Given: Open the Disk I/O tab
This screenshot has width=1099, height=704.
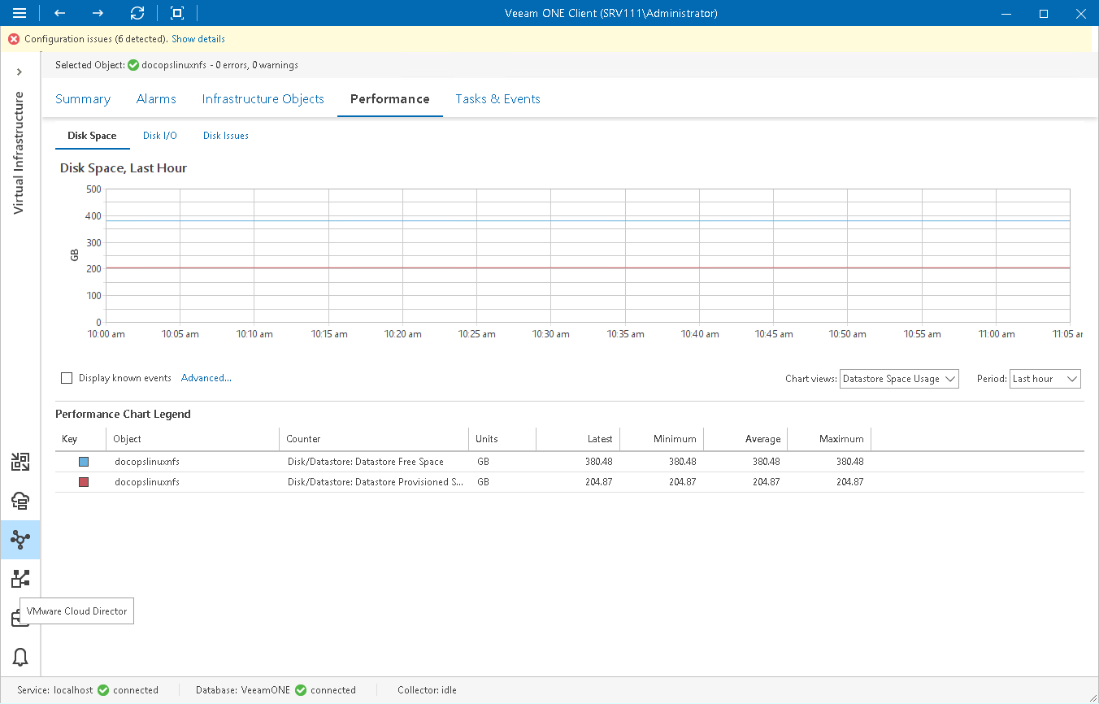Looking at the screenshot, I should click(x=159, y=136).
